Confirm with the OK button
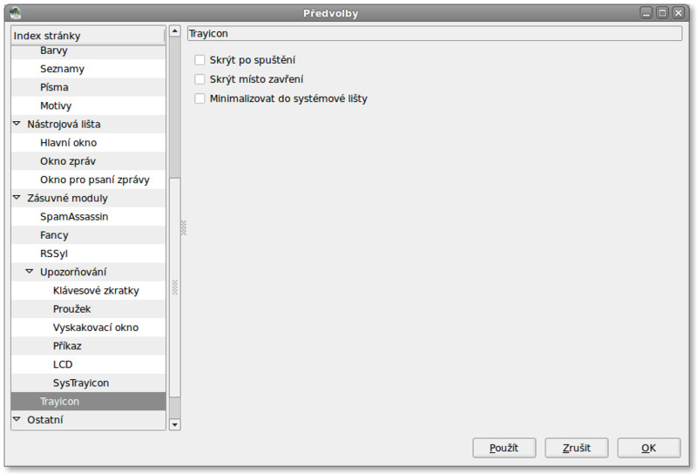 point(648,448)
